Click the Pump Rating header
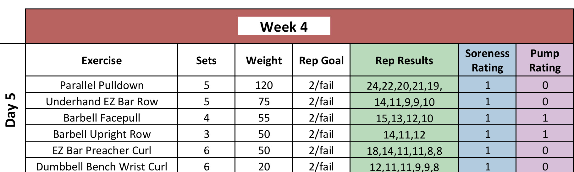The width and height of the screenshot is (574, 172). coord(545,60)
